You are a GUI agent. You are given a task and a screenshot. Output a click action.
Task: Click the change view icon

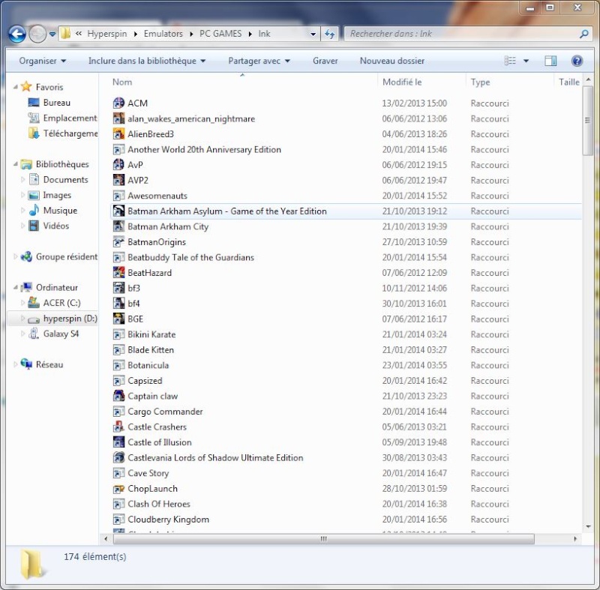point(510,61)
